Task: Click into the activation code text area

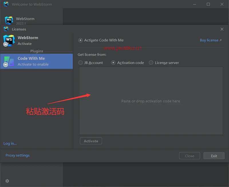Action: coord(151,101)
